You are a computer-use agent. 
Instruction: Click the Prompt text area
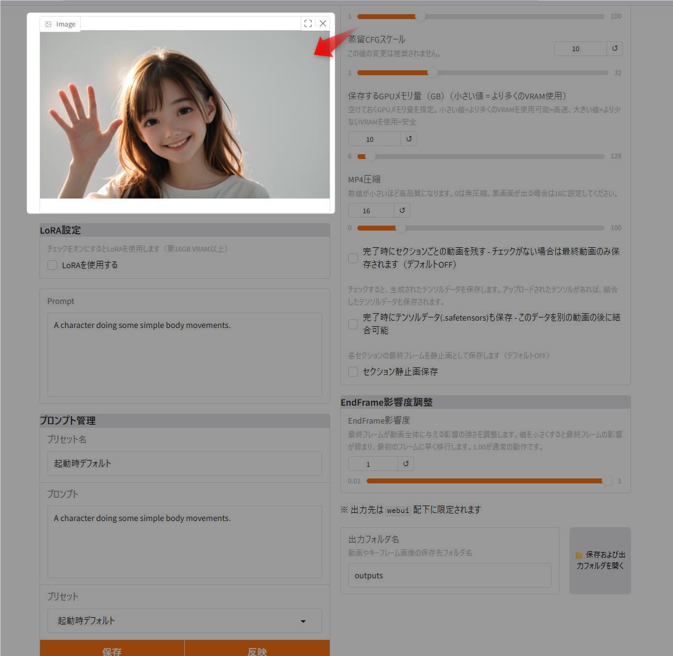point(184,355)
